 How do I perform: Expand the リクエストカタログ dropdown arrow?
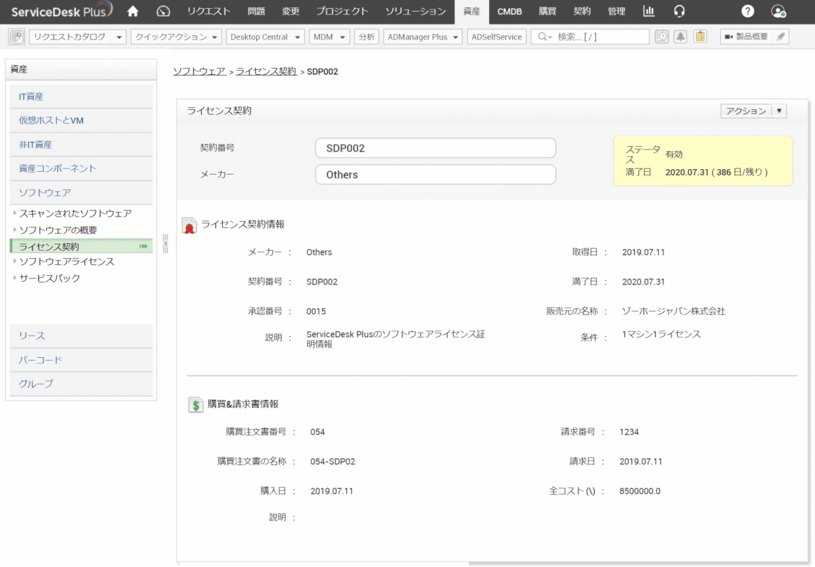[x=120, y=37]
